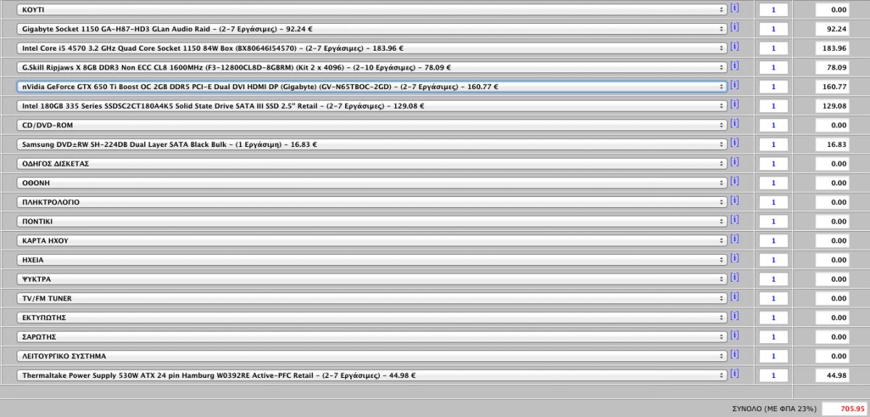Open the ΟΘΟΝΗ monitor dropdown
This screenshot has height=417, width=870.
click(x=371, y=183)
